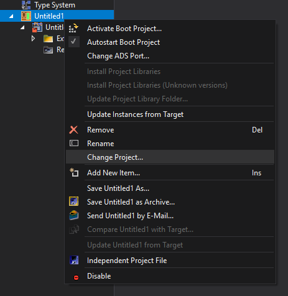Click the red X Remove icon
Screen dimensions: 288x296
(x=73, y=130)
